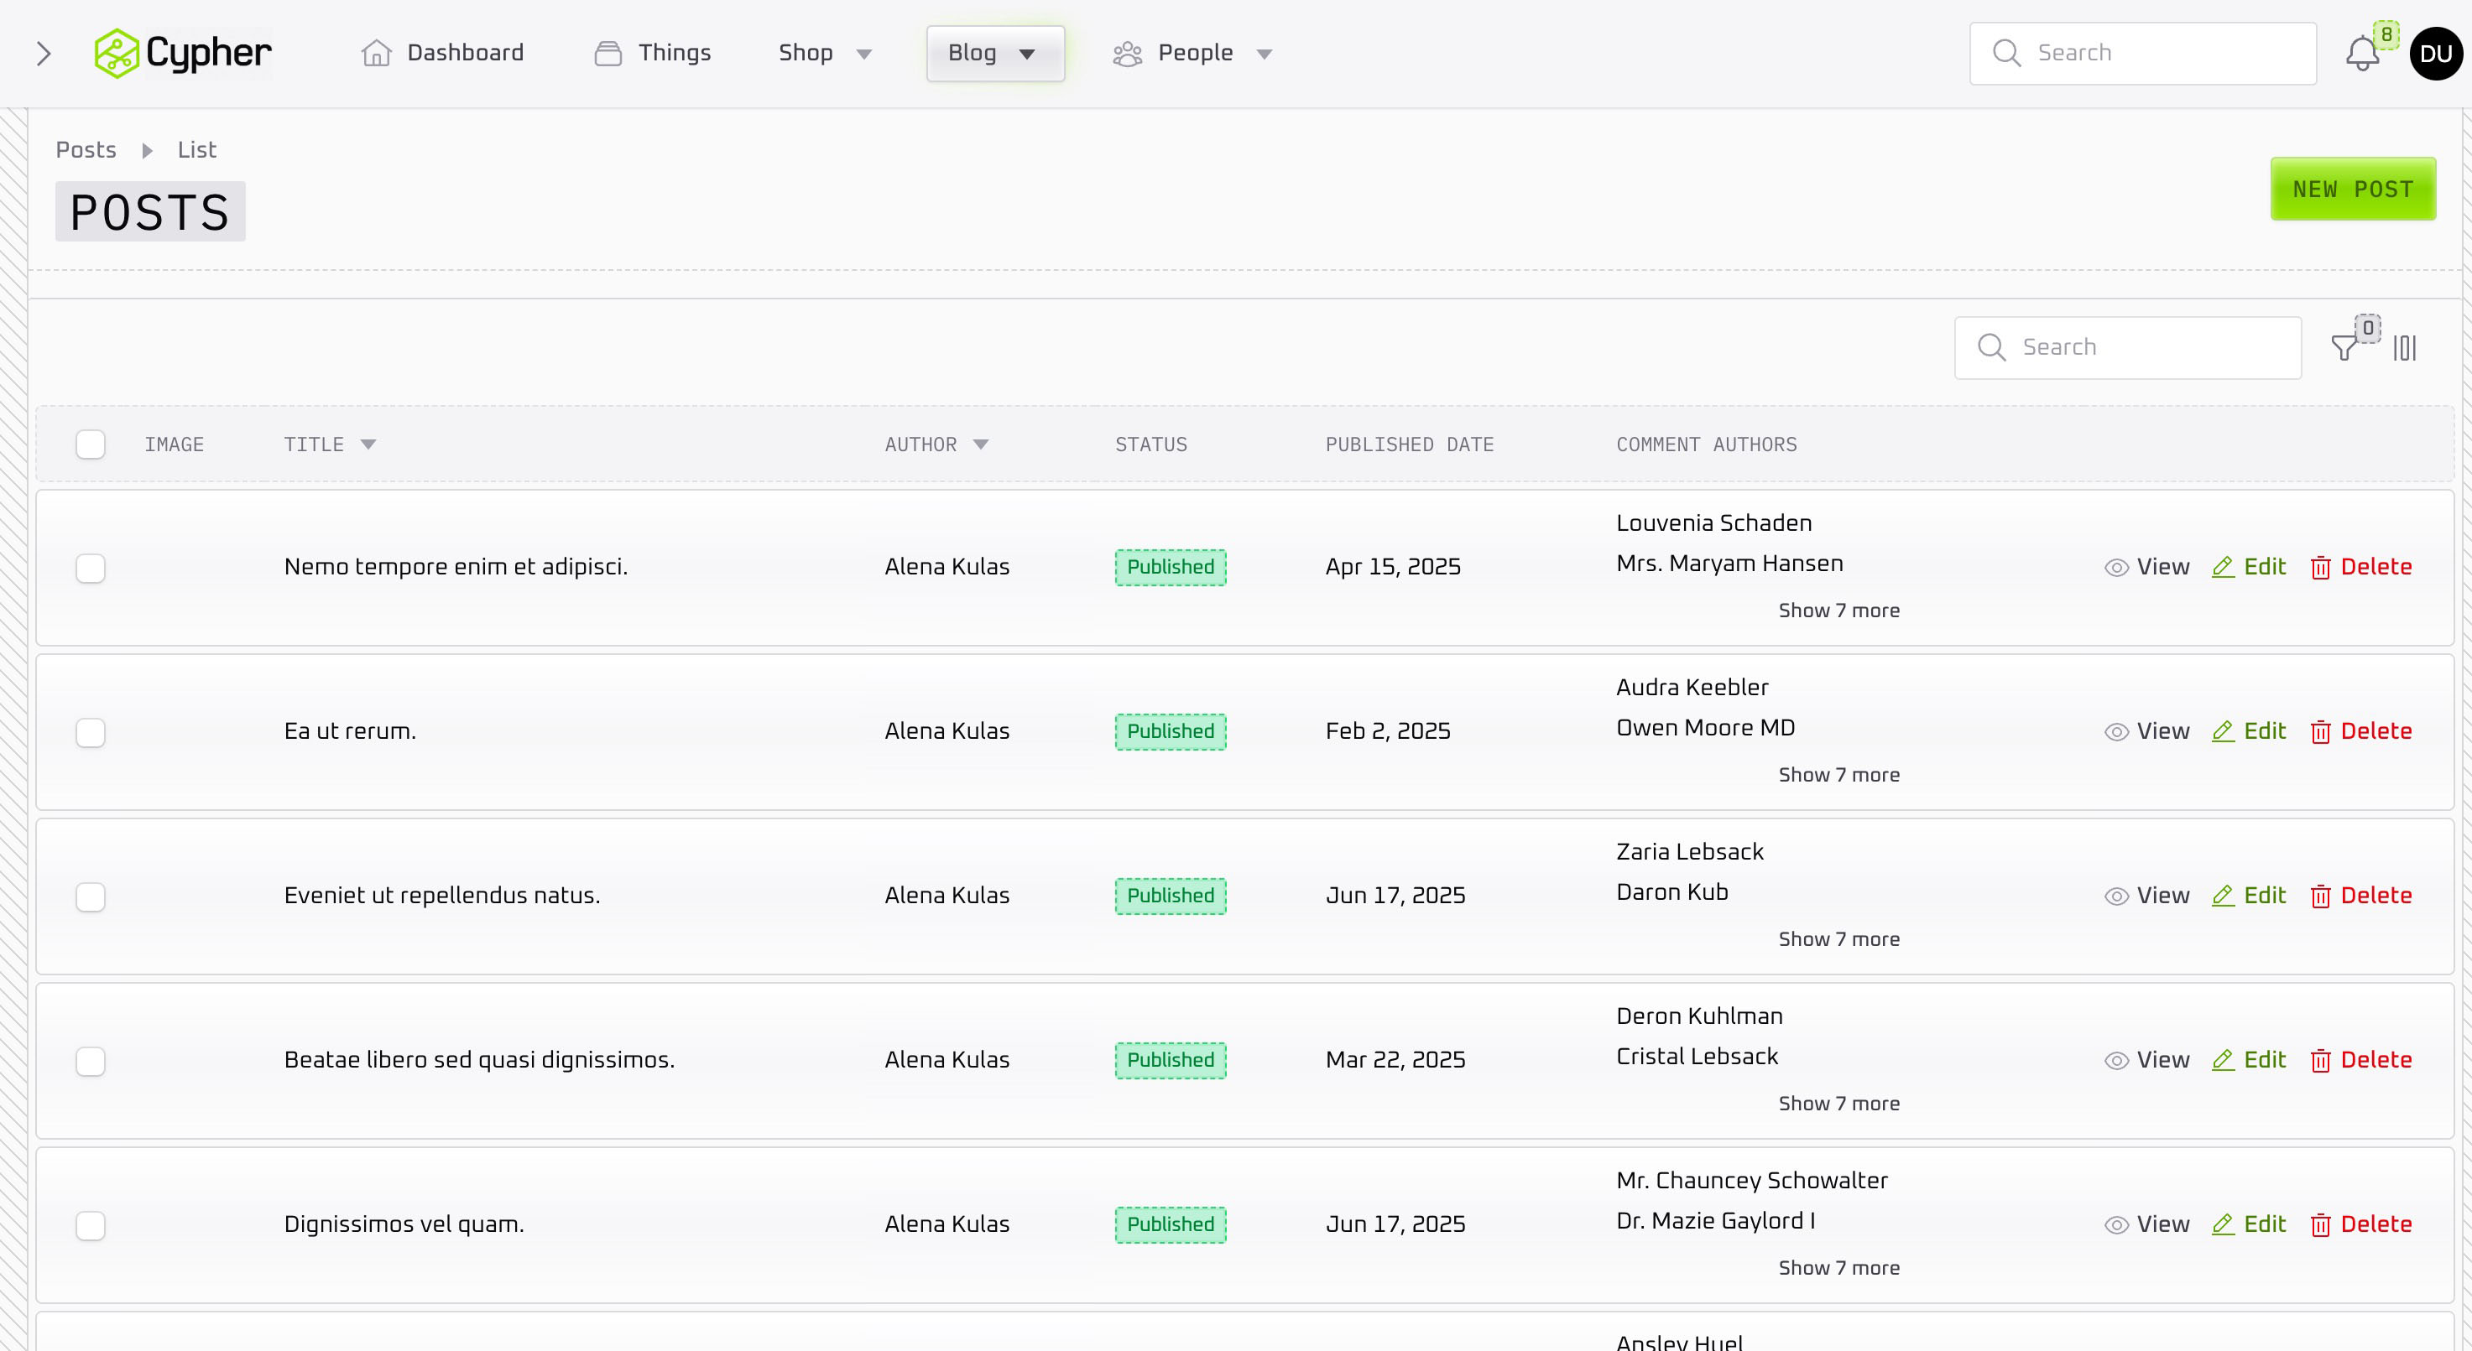Click the Cypher logo
The width and height of the screenshot is (2472, 1351).
[182, 53]
